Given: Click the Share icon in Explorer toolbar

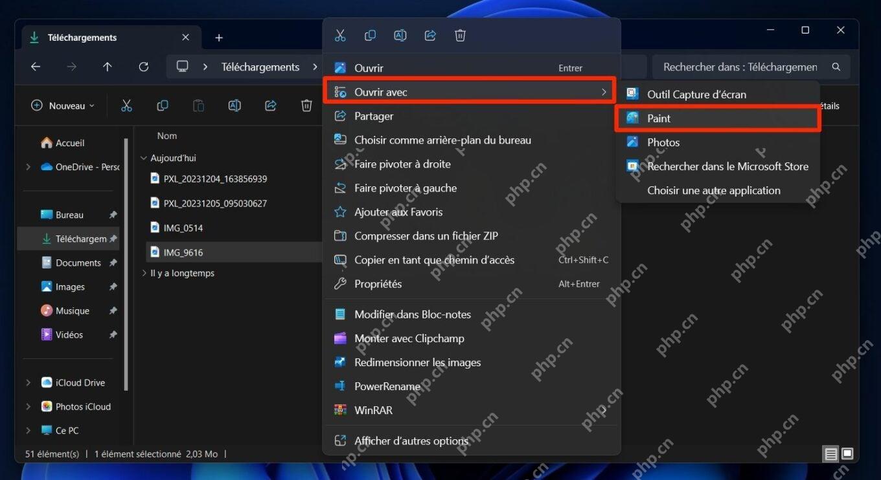Looking at the screenshot, I should point(271,105).
